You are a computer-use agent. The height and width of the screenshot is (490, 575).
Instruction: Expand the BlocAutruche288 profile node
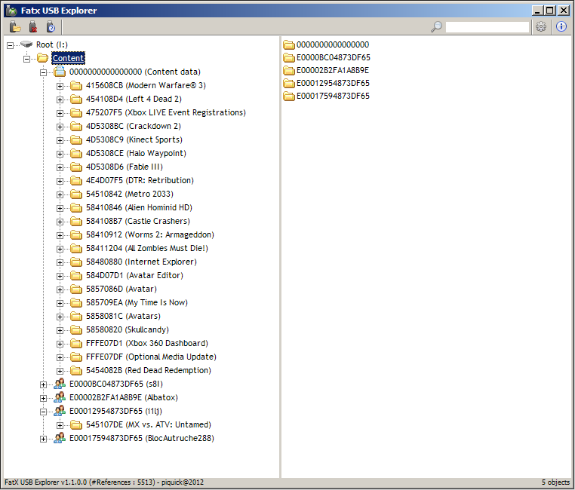[43, 439]
